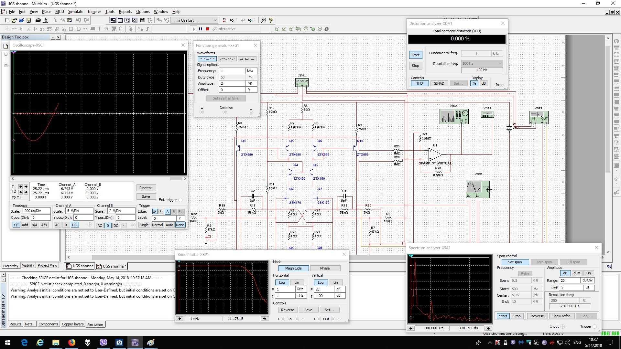The width and height of the screenshot is (621, 349).
Task: Change the amplitude unit Vp in the function generator
Action: (251, 83)
